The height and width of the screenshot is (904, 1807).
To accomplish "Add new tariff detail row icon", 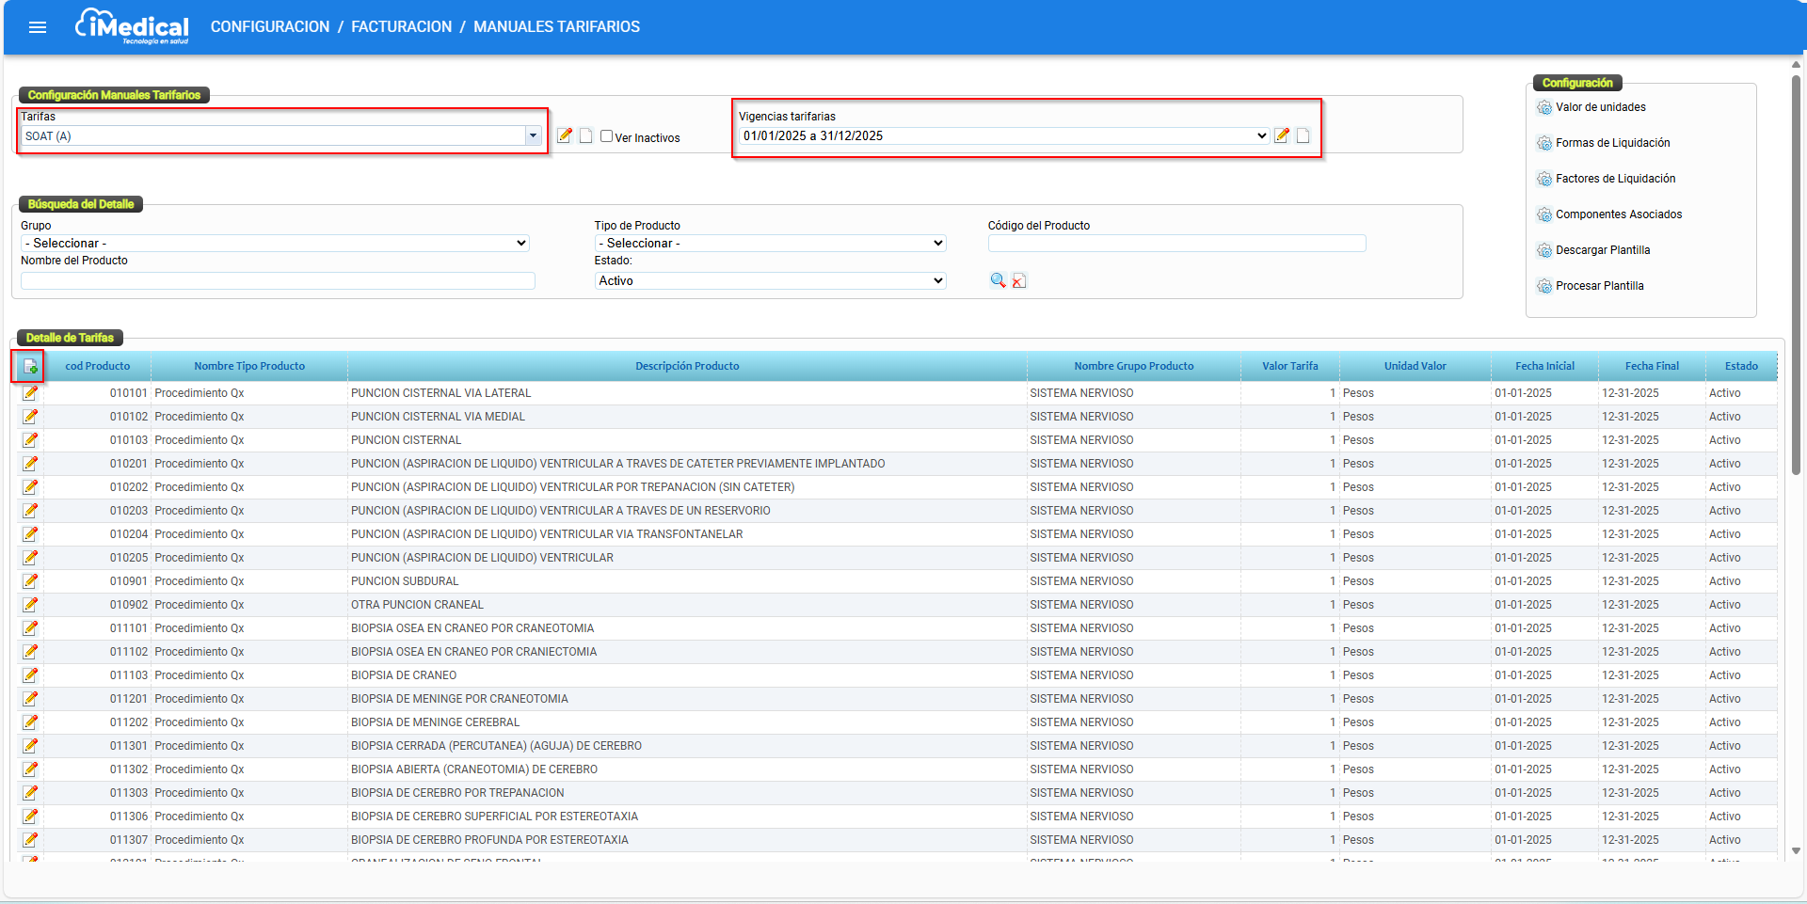I will (x=30, y=367).
